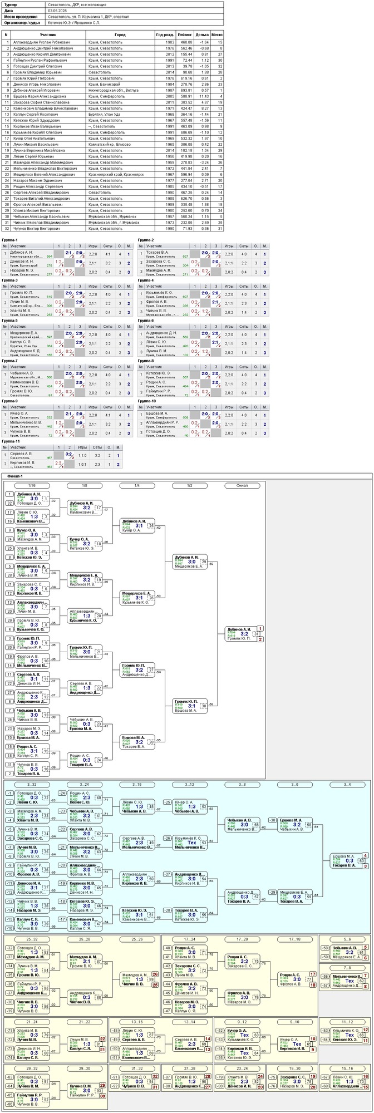Select participant Токарев Виталий Александрович
This screenshot has width=374, height=1113.
41,199
